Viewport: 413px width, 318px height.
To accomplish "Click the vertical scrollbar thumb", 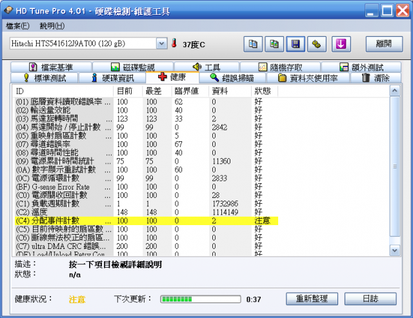I will click(394, 166).
